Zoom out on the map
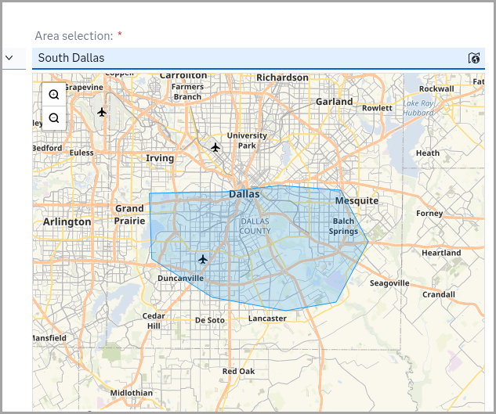This screenshot has width=496, height=414. 54,118
